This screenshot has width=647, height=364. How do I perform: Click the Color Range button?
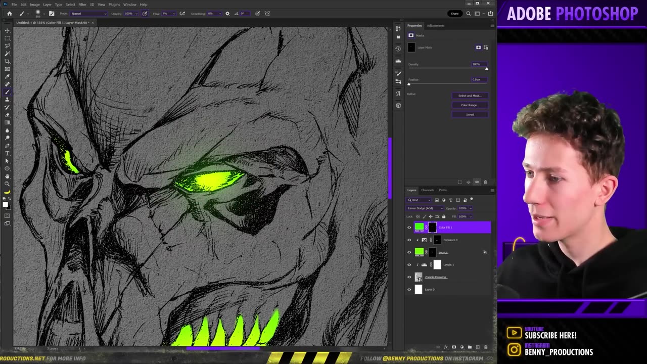click(470, 105)
